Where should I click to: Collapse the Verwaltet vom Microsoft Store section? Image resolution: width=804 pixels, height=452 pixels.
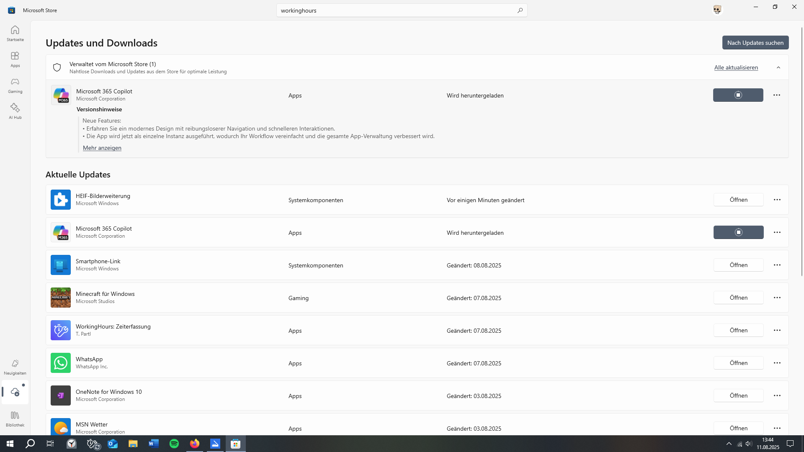coord(778,67)
